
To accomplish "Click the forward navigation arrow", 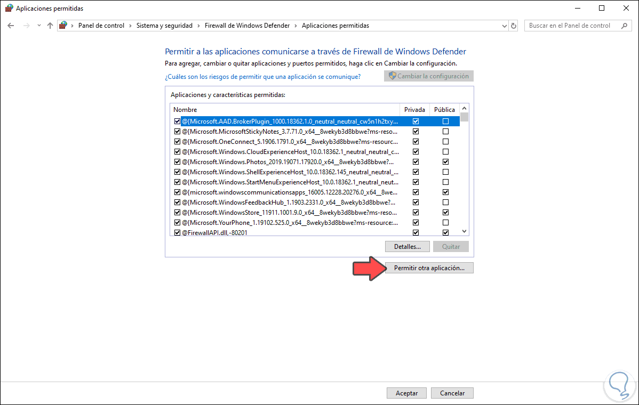I will point(26,25).
